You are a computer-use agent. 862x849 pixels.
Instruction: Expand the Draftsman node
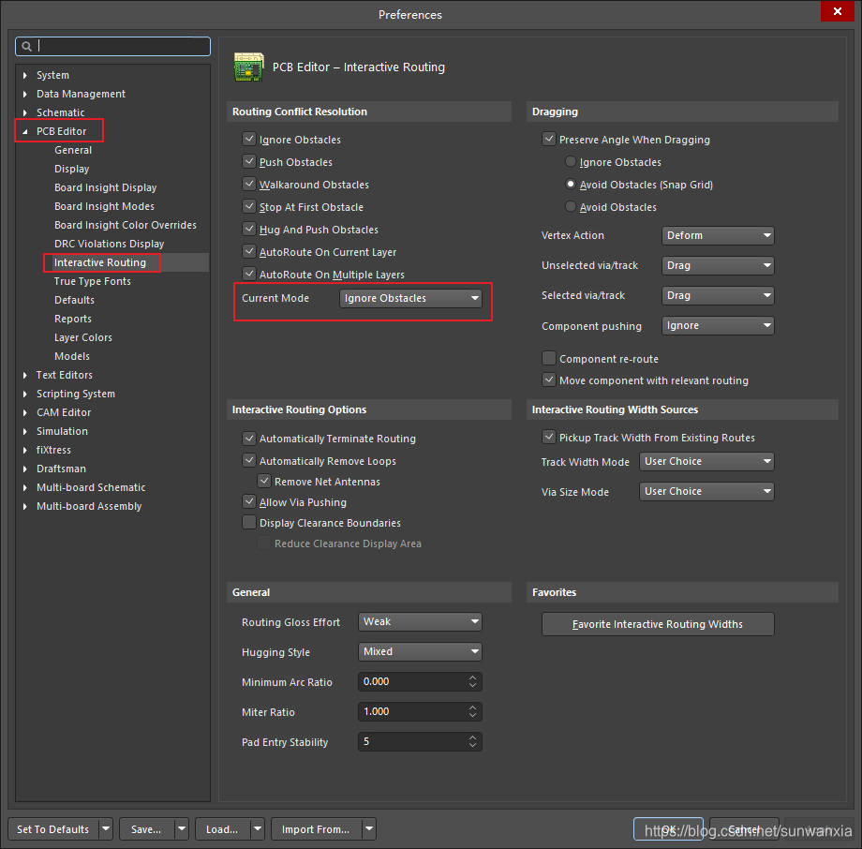[x=24, y=469]
